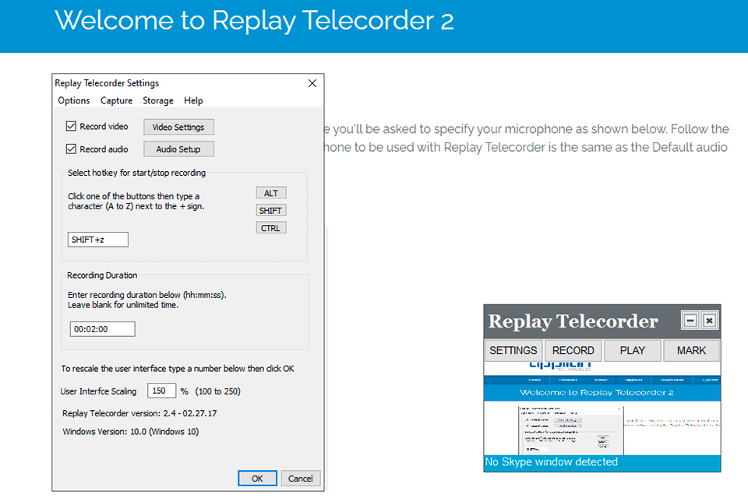Adjust the User Interface Scaling value
748x498 pixels.
161,391
